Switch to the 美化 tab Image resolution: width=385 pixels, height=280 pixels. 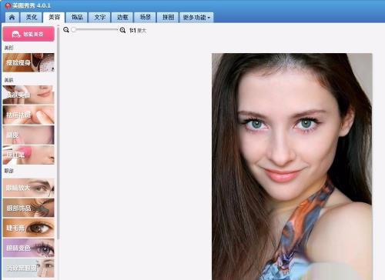(32, 18)
